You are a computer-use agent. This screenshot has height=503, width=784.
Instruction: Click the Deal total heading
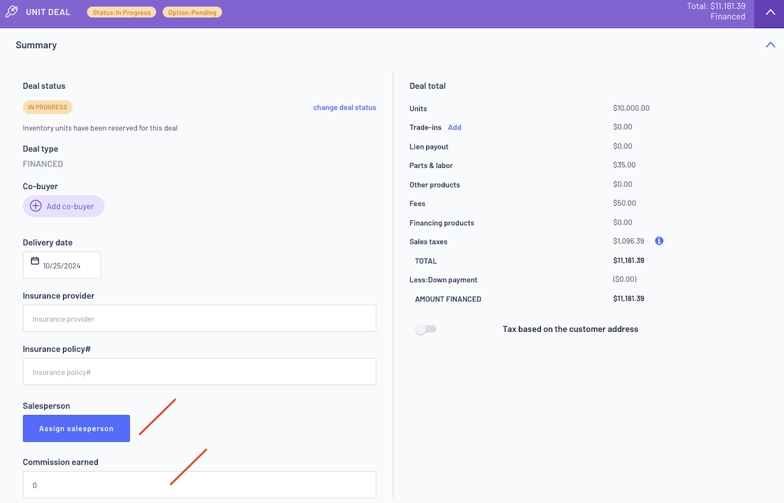(x=427, y=86)
